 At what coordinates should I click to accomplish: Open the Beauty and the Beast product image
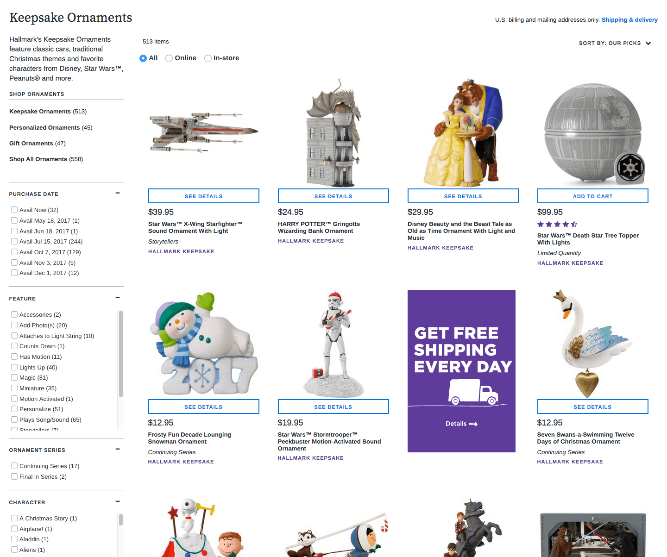point(463,132)
